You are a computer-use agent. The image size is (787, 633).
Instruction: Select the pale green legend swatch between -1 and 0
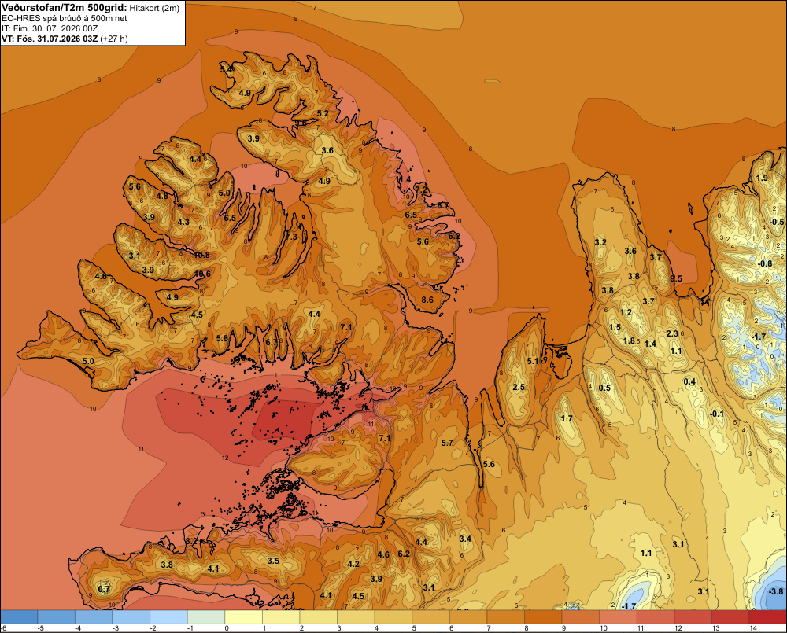(206, 616)
